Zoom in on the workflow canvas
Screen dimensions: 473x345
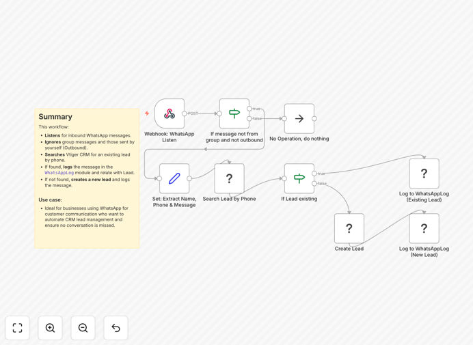click(x=50, y=328)
